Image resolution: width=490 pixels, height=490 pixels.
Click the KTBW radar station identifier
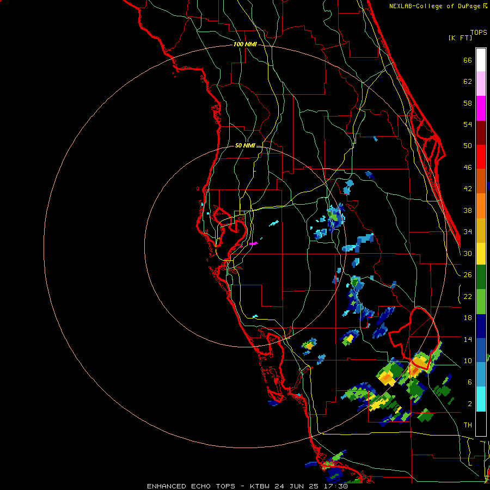(261, 486)
